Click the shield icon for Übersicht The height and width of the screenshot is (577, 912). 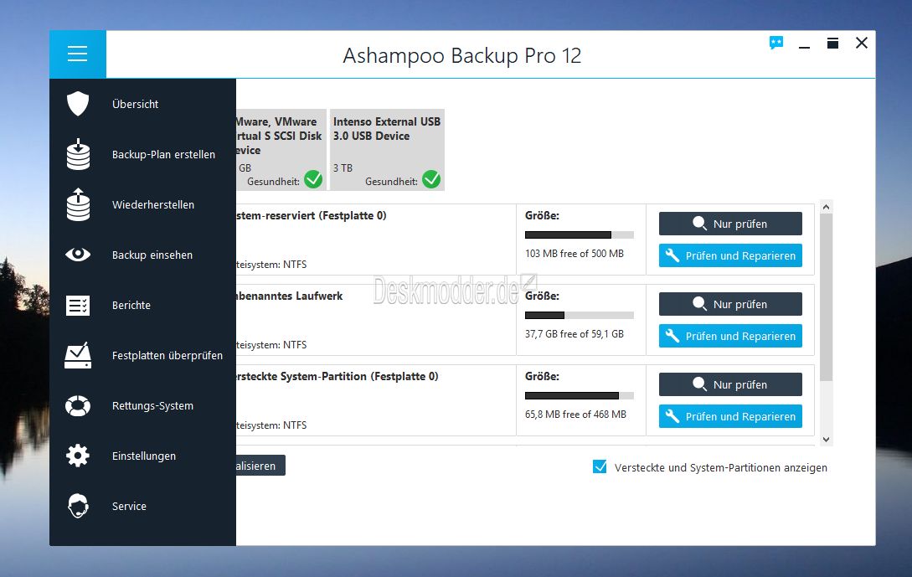coord(78,104)
